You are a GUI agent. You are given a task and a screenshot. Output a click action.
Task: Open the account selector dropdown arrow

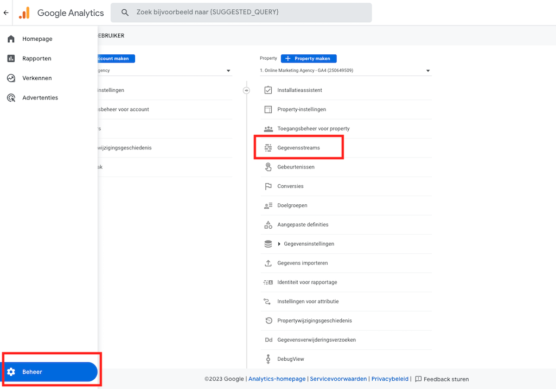(x=228, y=71)
